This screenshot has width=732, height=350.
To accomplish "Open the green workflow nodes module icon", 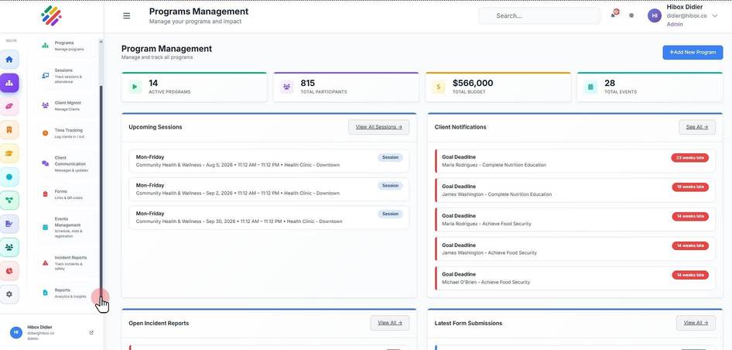I will [9, 201].
